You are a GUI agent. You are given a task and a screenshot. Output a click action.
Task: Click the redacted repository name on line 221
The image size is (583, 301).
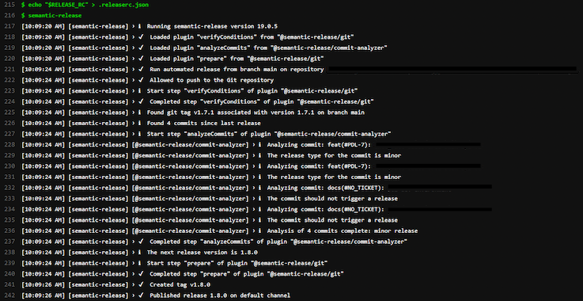(x=452, y=70)
